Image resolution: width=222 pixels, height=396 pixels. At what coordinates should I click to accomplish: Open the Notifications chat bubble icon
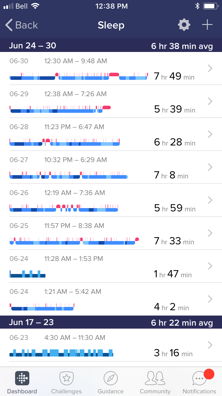pos(199,378)
